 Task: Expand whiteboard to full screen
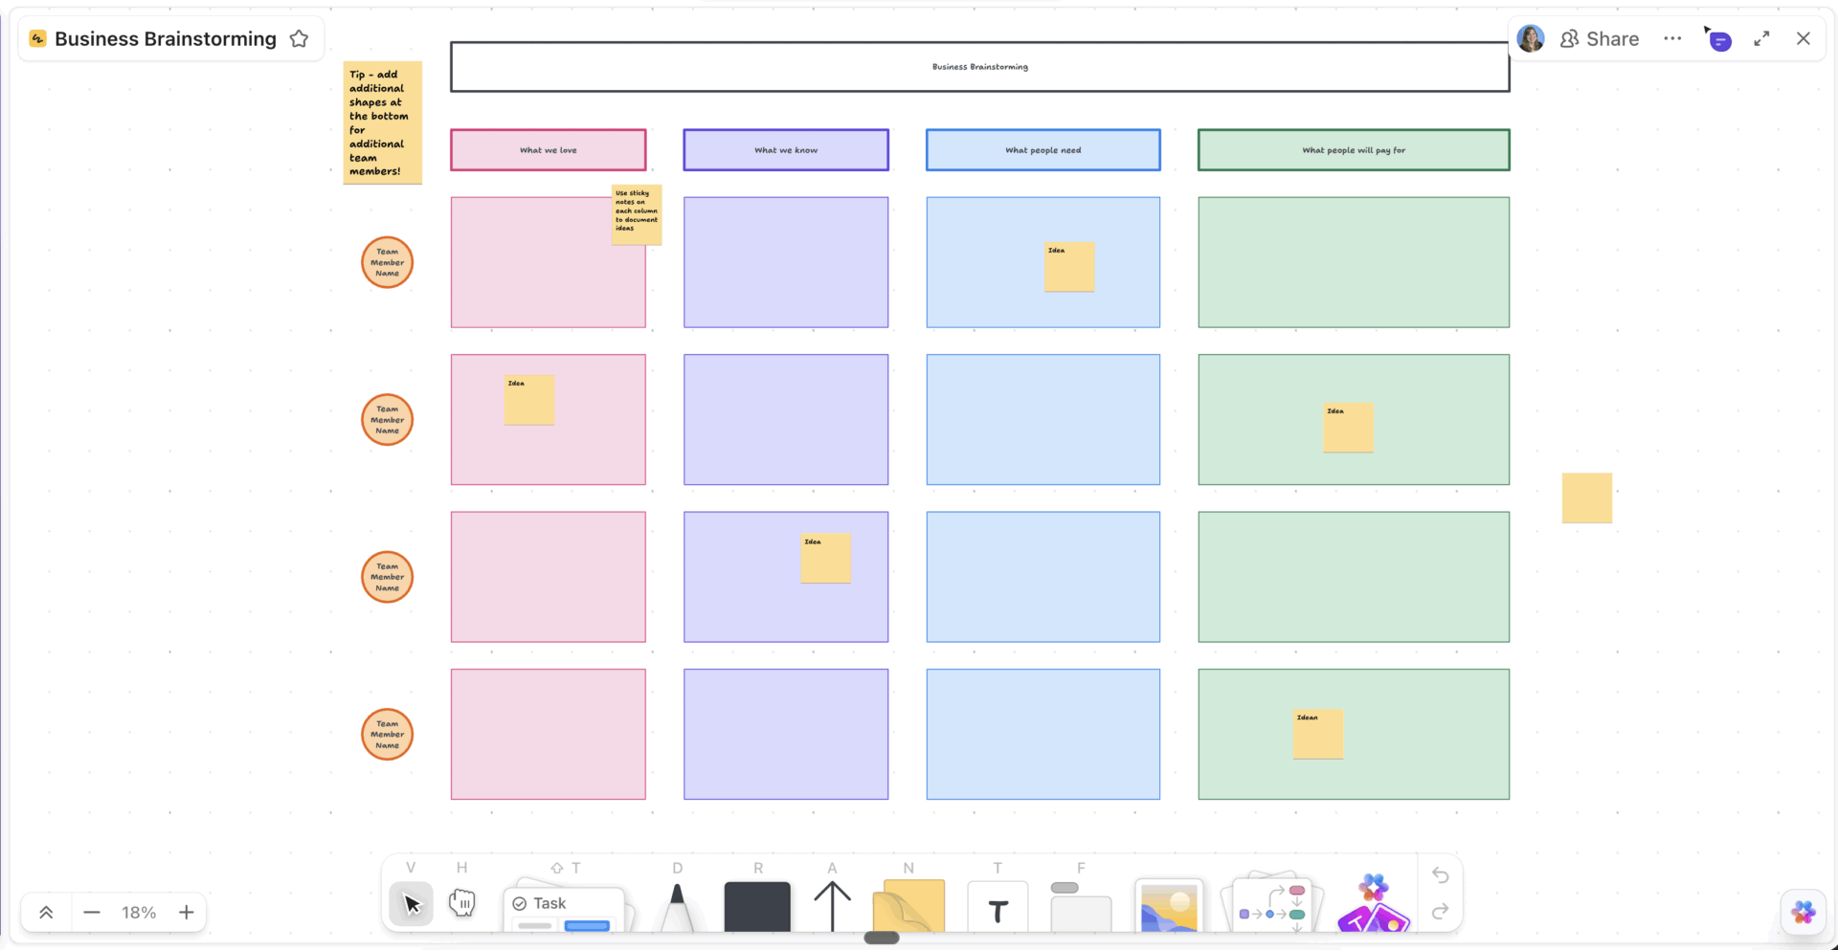(1761, 39)
